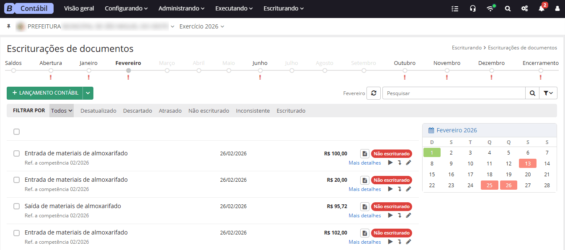Expand the Lançamento Contábil dropdown arrow
This screenshot has width=565, height=250.
pyautogui.click(x=88, y=93)
